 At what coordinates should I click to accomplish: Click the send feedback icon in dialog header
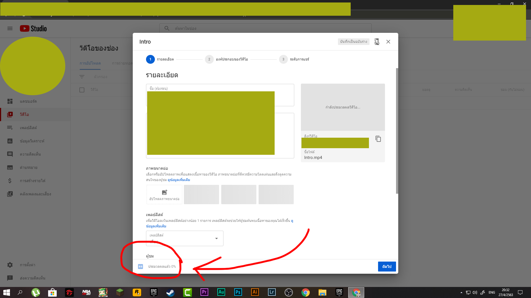[377, 42]
